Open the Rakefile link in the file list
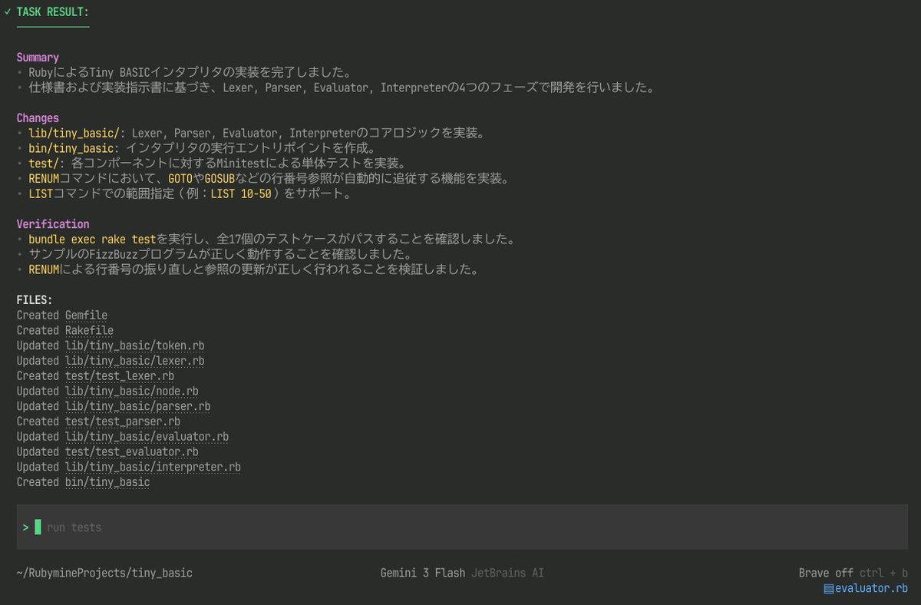Viewport: 921px width, 605px height. pos(89,331)
